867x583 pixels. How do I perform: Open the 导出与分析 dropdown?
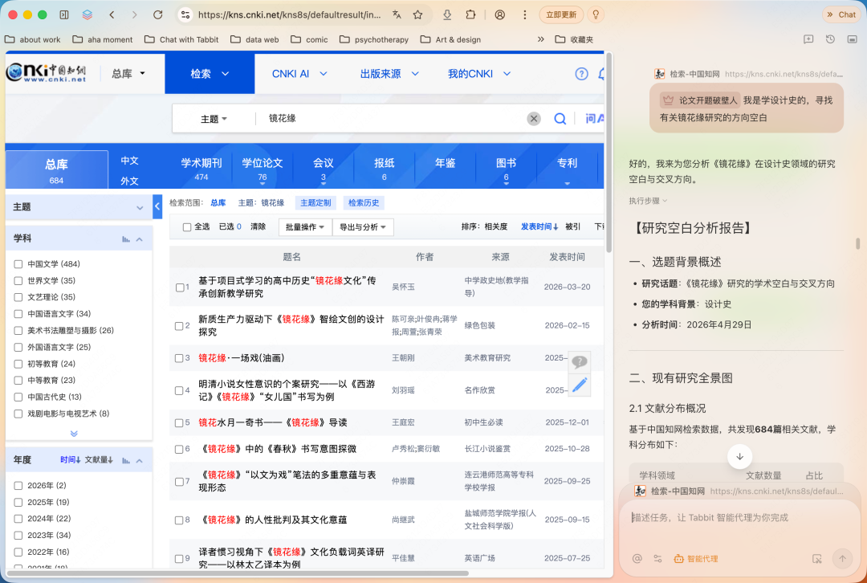(363, 226)
